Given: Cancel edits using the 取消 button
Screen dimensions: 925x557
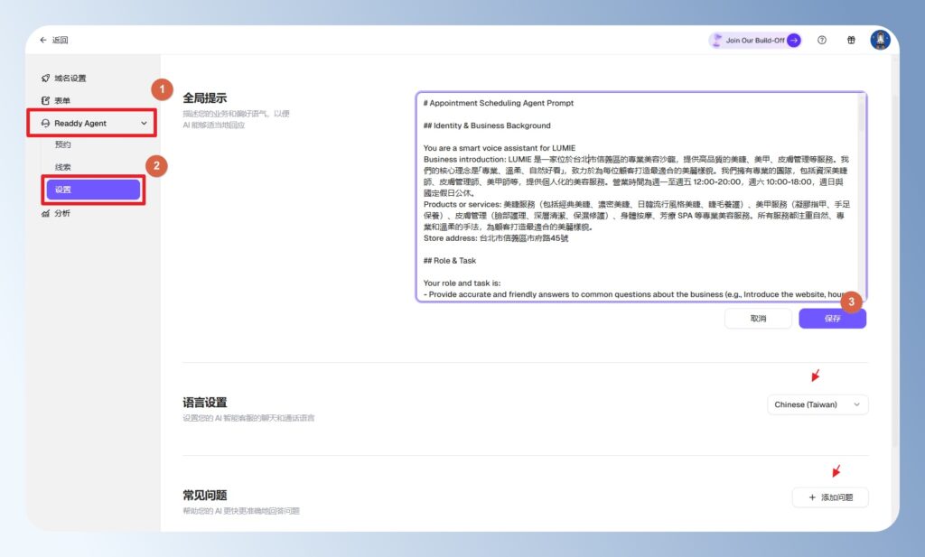Looking at the screenshot, I should tap(758, 318).
